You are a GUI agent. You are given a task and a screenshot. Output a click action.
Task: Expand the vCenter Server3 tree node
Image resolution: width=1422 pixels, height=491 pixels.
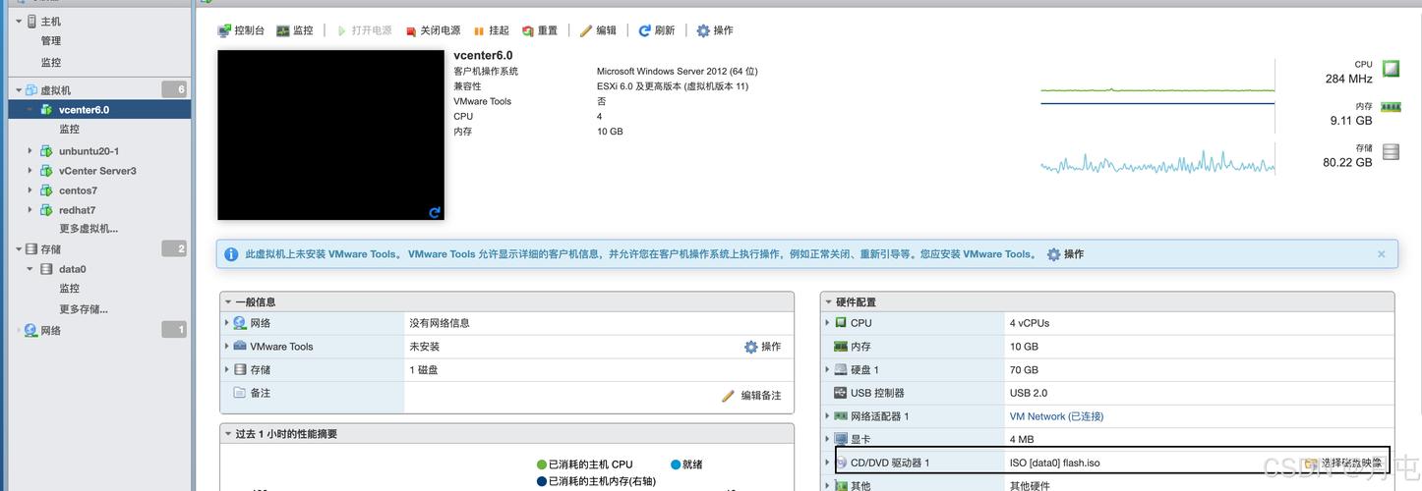click(x=30, y=171)
